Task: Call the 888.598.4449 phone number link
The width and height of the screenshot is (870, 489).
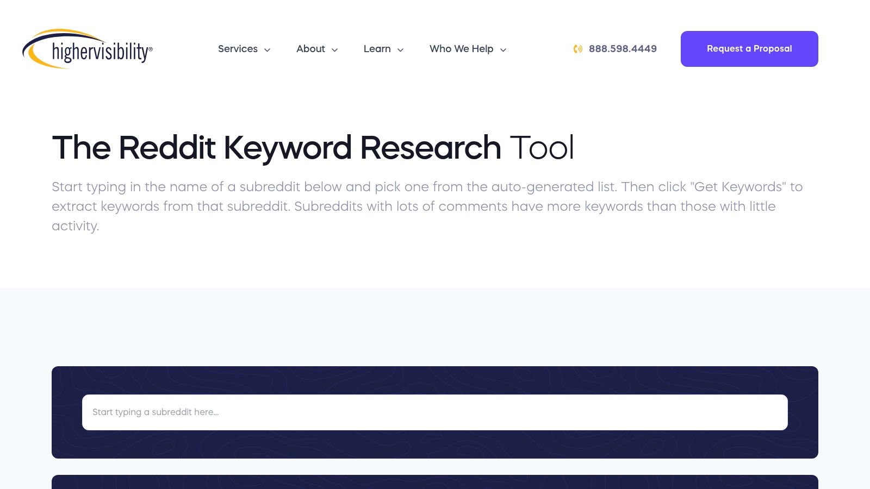Action: tap(623, 49)
